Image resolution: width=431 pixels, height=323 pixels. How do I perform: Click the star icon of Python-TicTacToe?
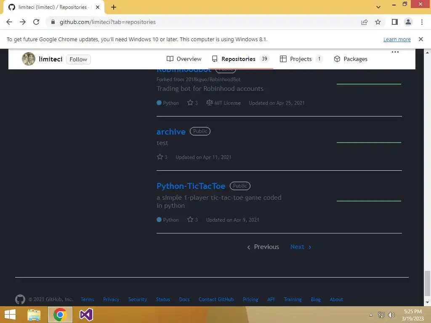(x=190, y=220)
